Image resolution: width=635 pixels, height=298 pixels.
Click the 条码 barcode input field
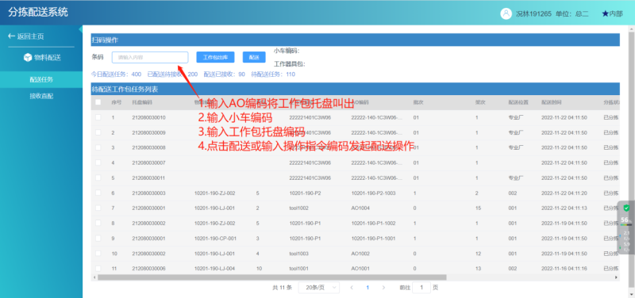(x=150, y=57)
